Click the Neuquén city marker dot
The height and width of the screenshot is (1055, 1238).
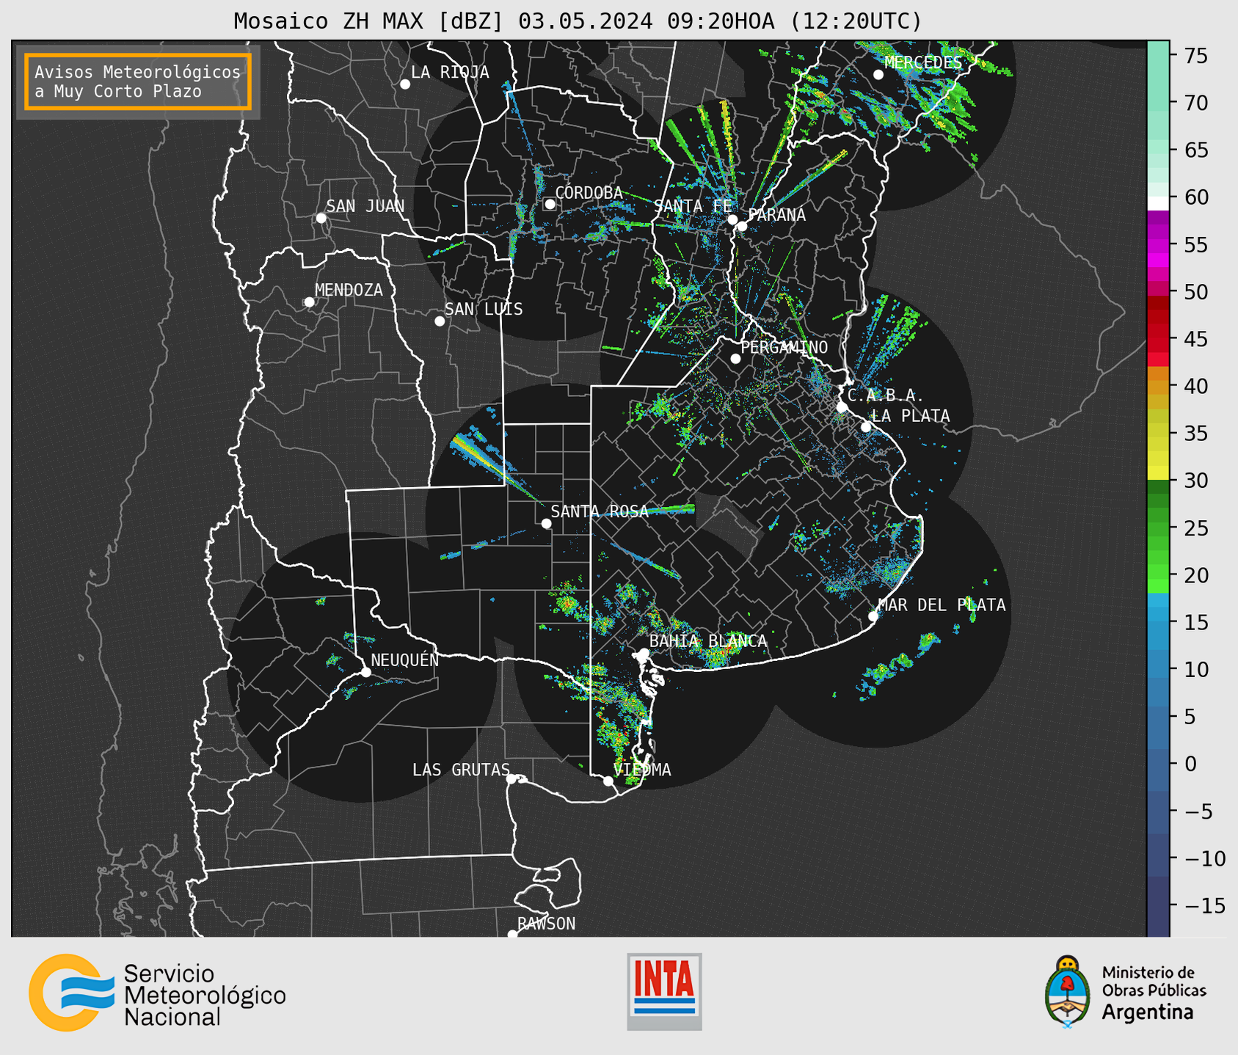[365, 672]
